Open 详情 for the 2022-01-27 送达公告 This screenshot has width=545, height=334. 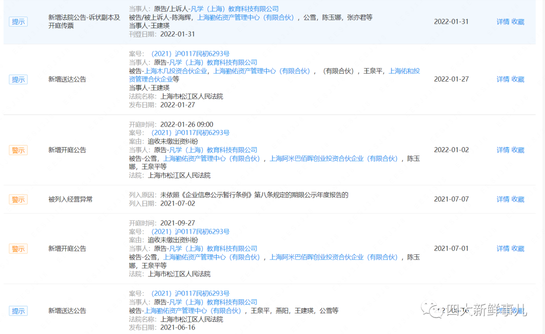point(503,80)
